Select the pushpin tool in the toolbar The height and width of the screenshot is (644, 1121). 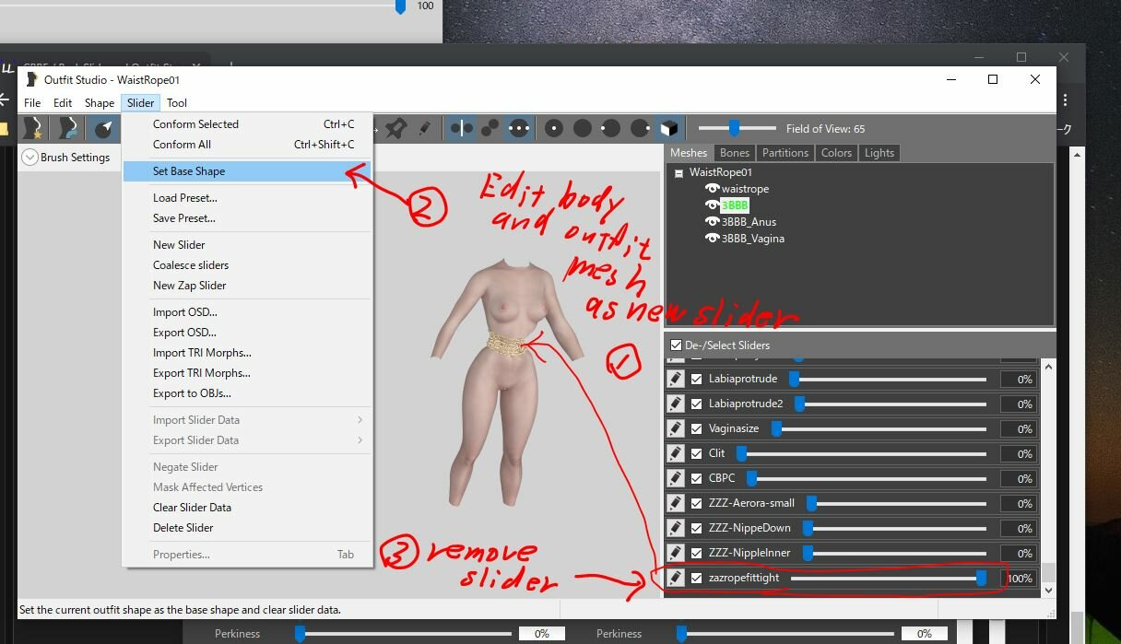(x=396, y=128)
